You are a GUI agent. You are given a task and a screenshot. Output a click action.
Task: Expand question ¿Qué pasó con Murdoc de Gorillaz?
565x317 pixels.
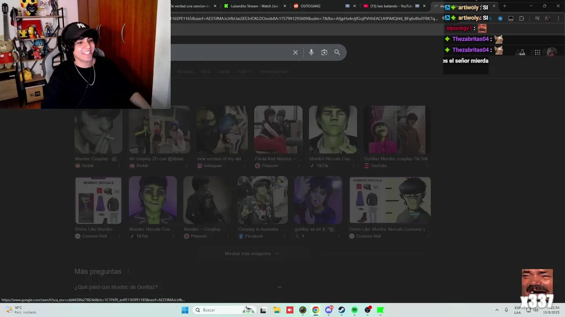pos(178,287)
